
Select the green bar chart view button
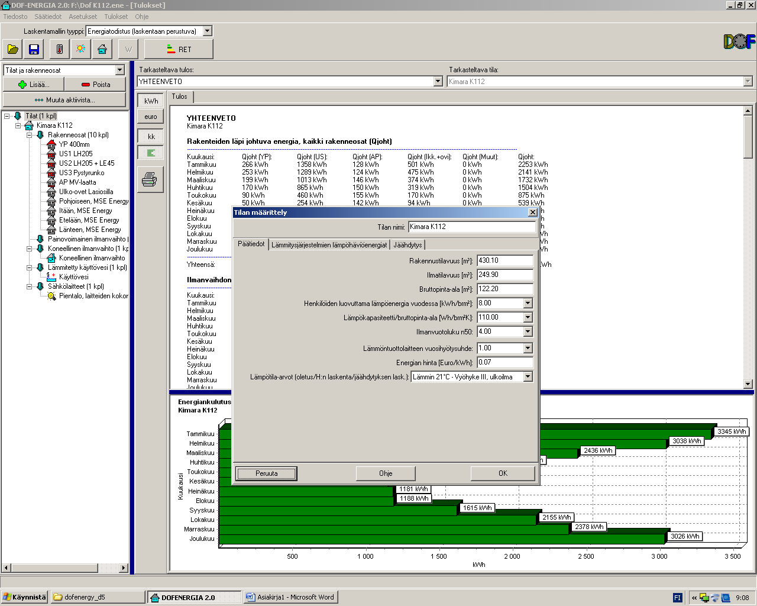(150, 153)
